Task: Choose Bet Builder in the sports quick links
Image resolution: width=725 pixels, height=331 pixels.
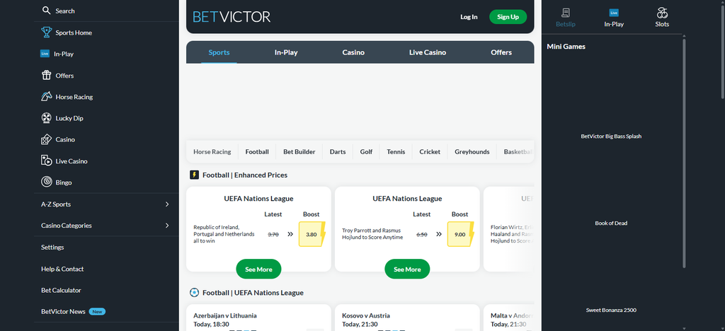Action: 299,151
